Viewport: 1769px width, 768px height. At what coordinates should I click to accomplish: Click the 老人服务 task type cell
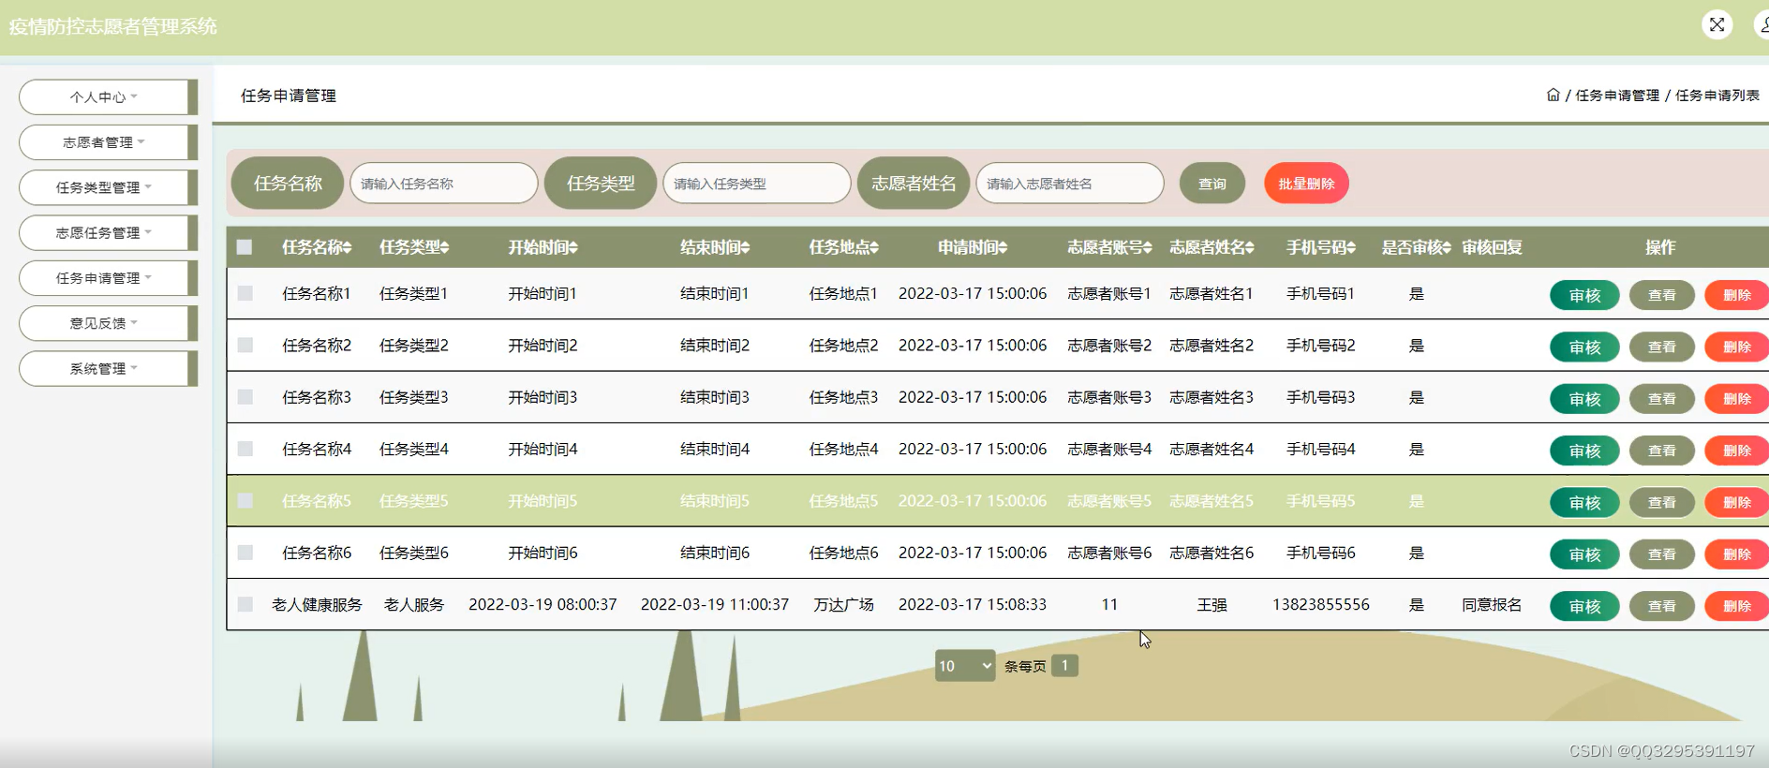[414, 604]
